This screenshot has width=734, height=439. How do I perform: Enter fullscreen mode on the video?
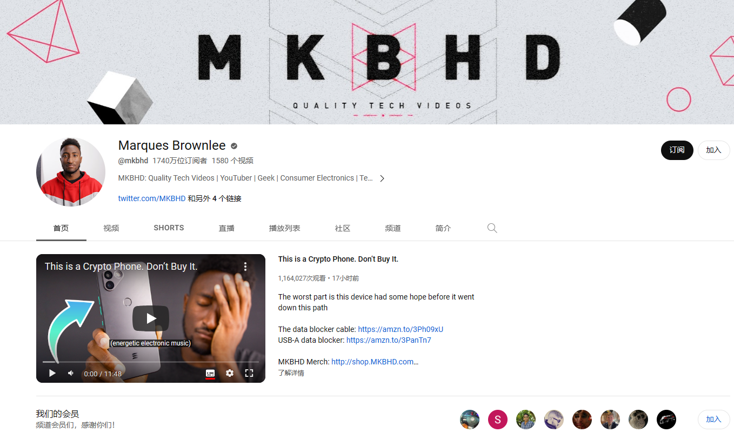tap(249, 373)
